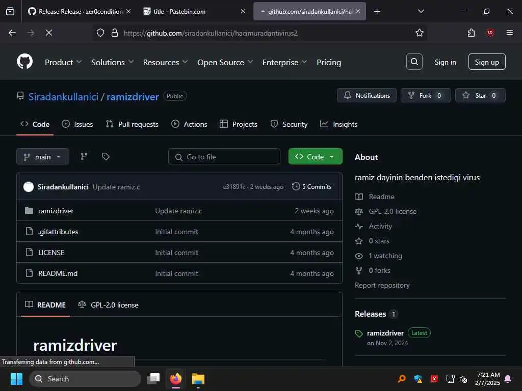Switch to the Actions tab
Image resolution: width=522 pixels, height=391 pixels.
[189, 124]
